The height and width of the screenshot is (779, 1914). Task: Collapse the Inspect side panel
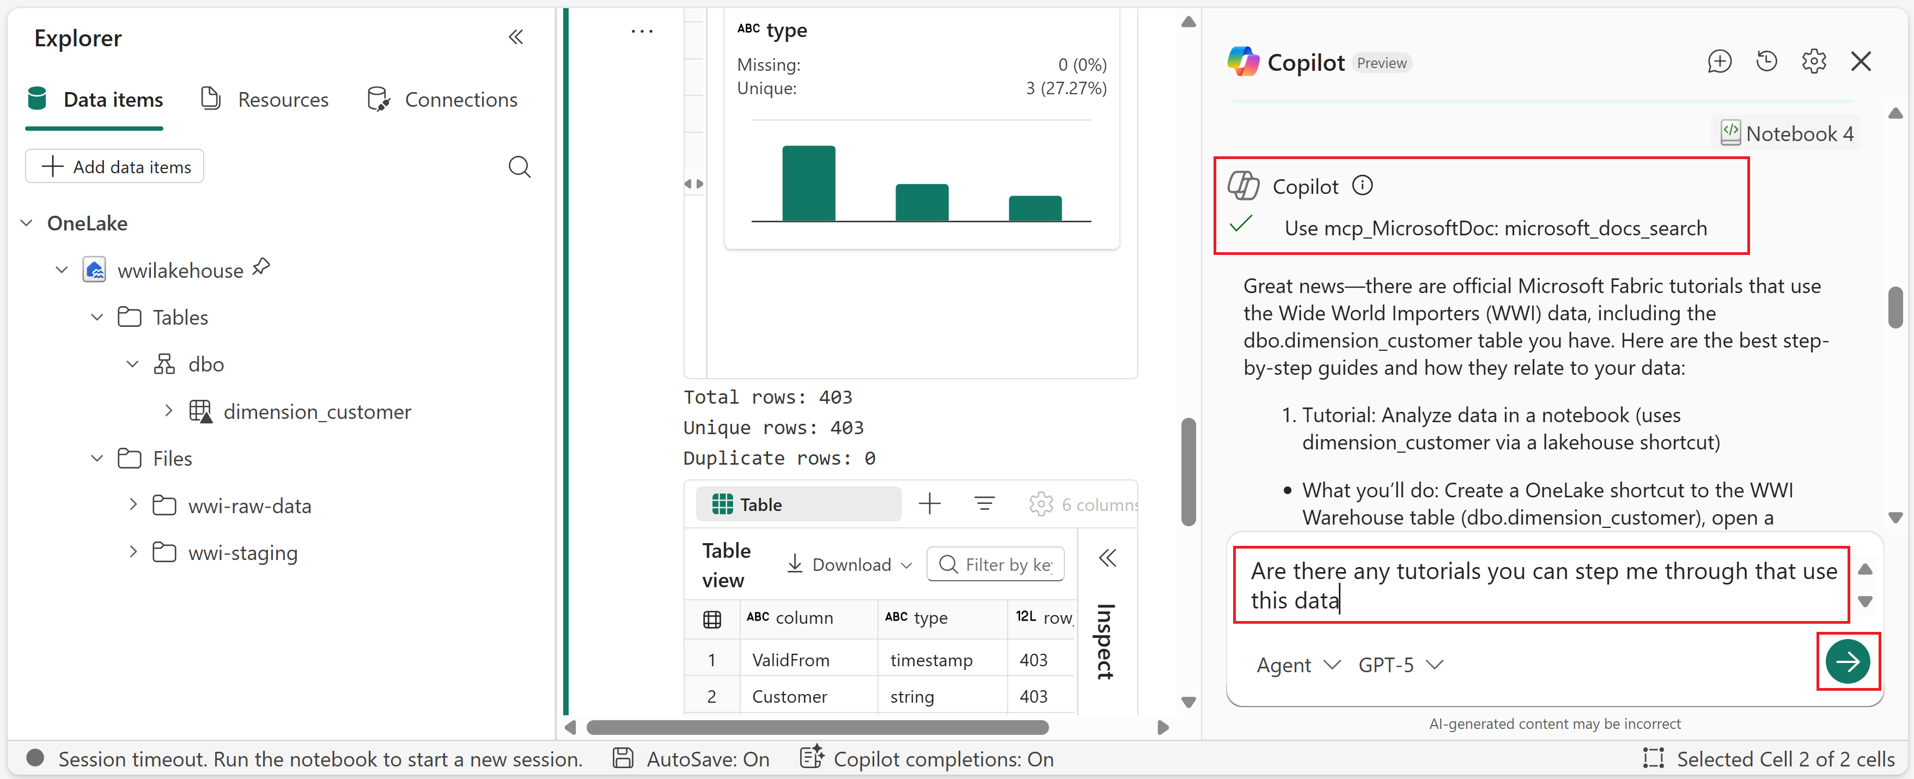1107,558
